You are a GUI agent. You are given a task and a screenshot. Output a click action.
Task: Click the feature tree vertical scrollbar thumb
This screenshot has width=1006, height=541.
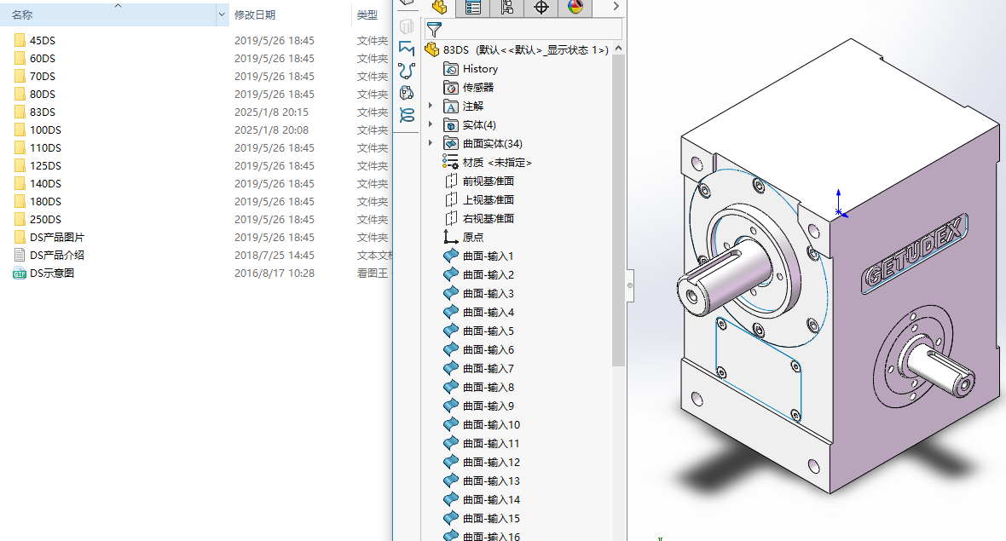pyautogui.click(x=618, y=210)
